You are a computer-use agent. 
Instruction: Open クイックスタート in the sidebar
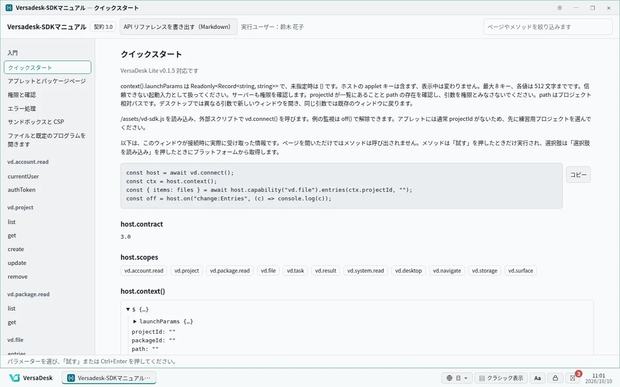coord(47,68)
